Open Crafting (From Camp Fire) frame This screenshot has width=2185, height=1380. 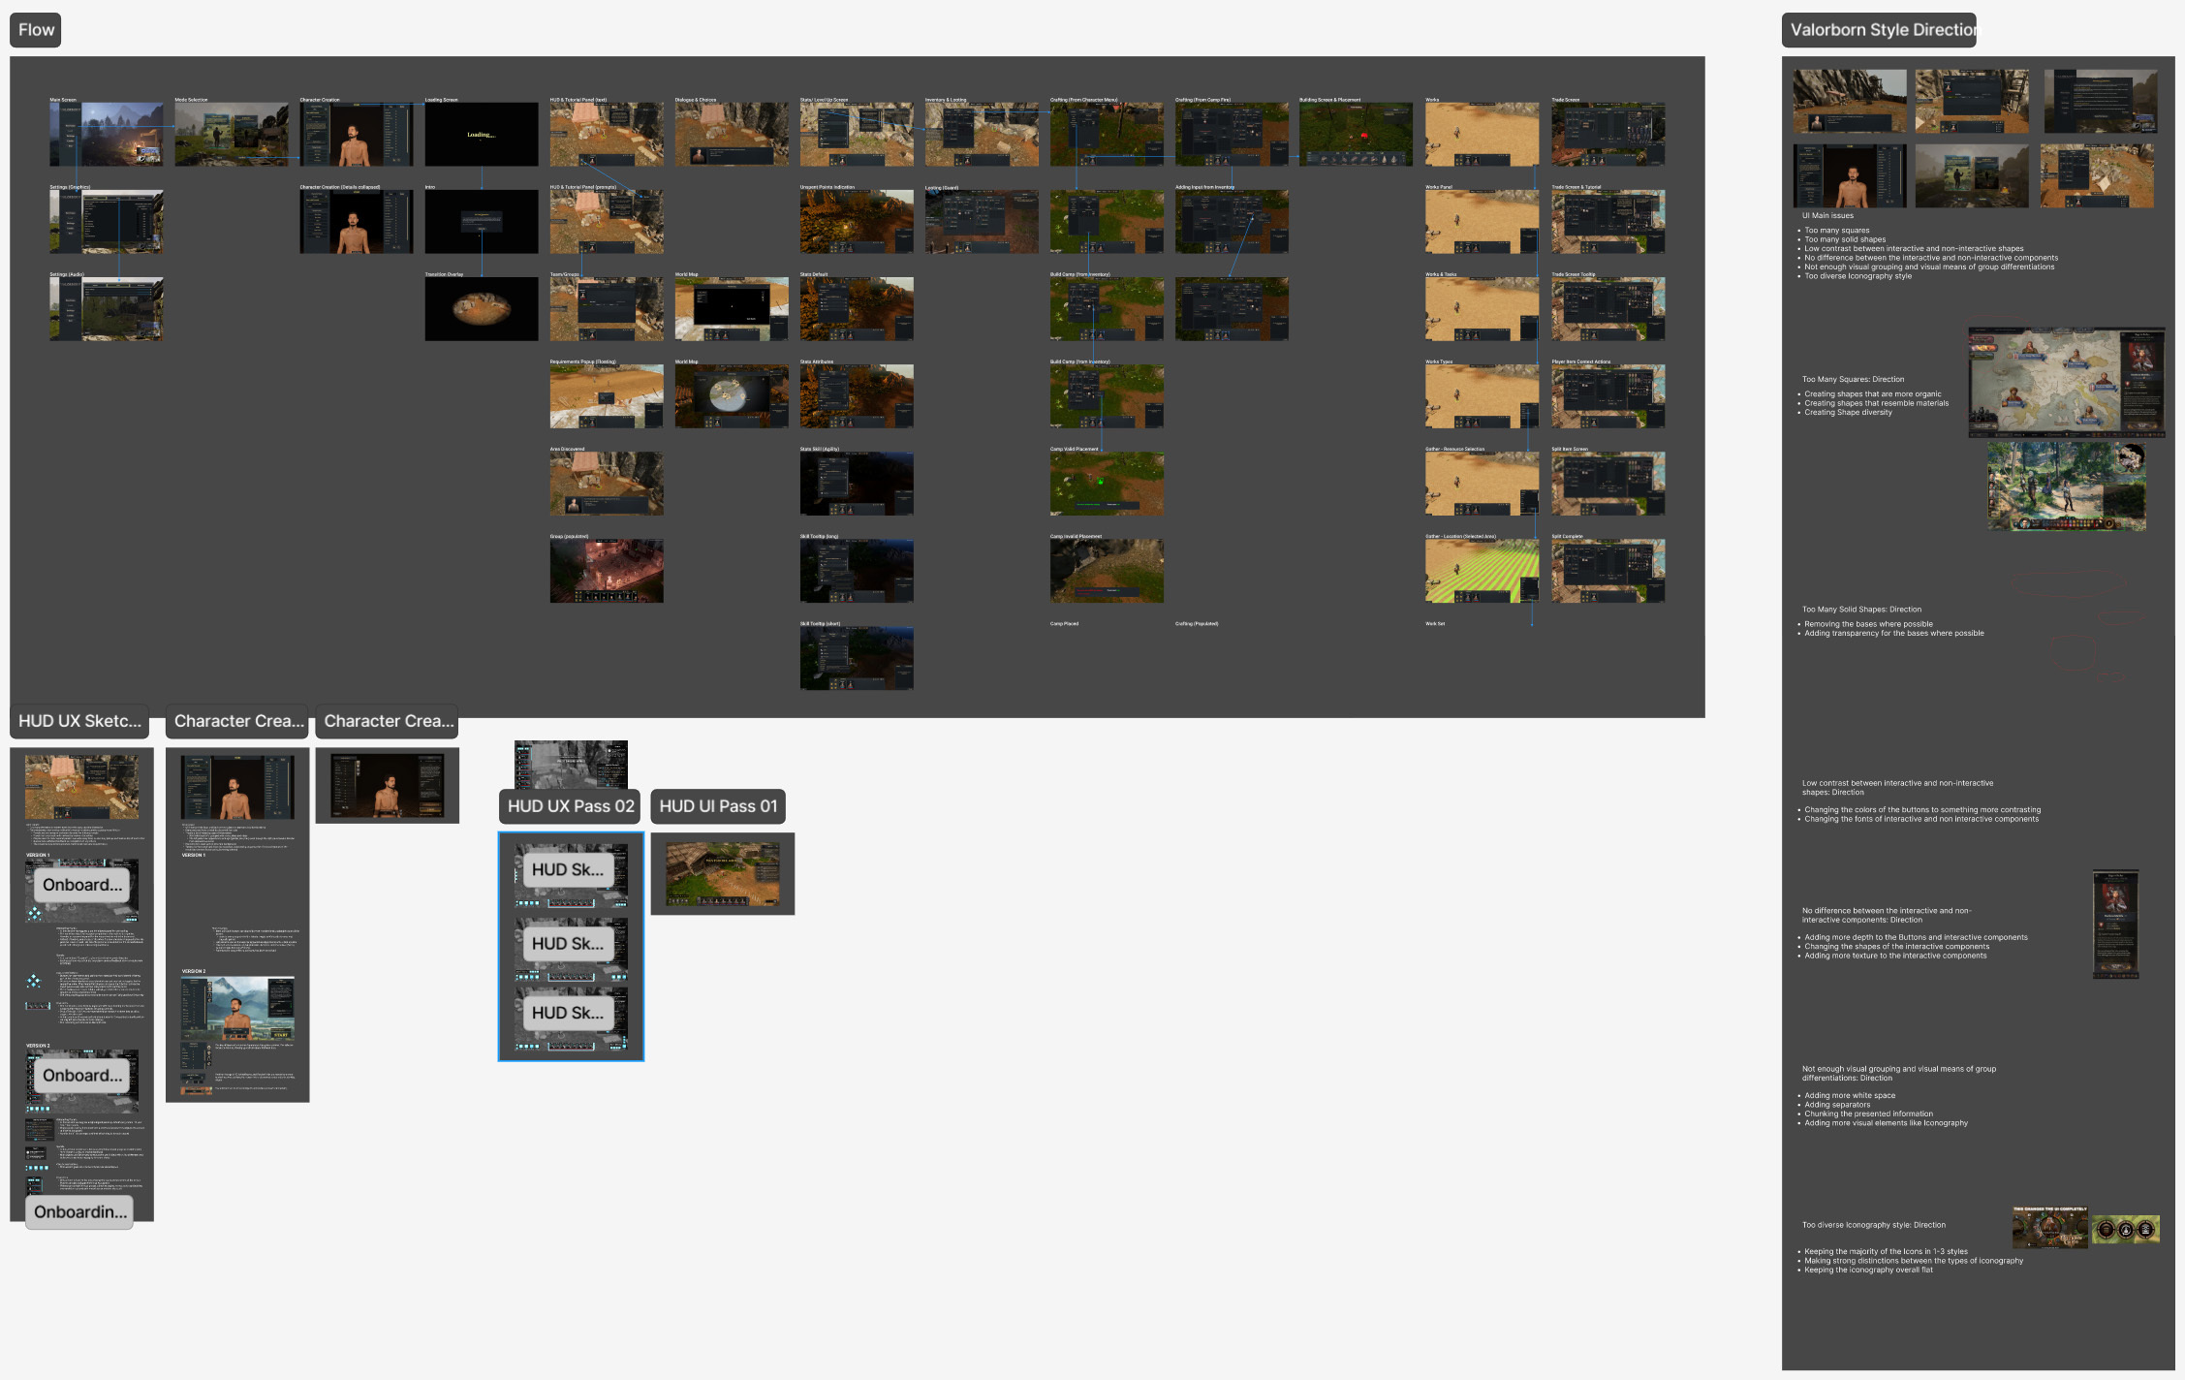pos(1232,135)
